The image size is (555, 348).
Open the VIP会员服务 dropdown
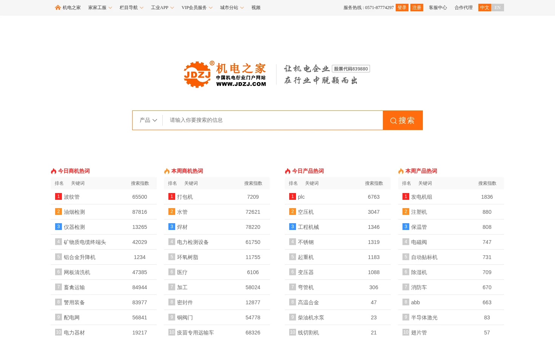[197, 8]
